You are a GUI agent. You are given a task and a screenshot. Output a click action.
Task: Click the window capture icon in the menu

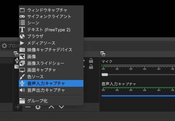(x=22, y=10)
